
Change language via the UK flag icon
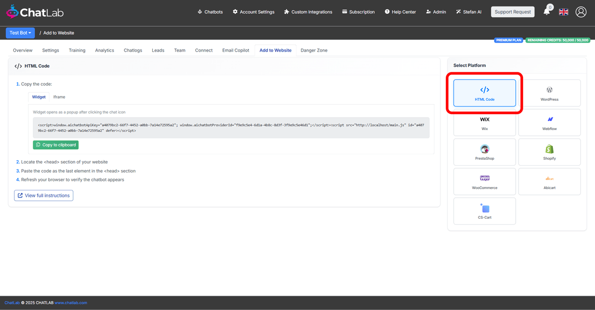coord(563,12)
